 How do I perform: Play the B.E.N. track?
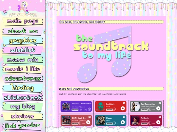pos(88,122)
